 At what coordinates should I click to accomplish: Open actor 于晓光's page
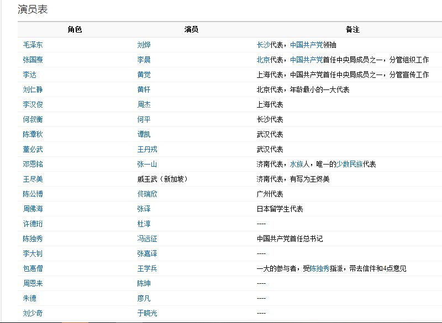147,313
